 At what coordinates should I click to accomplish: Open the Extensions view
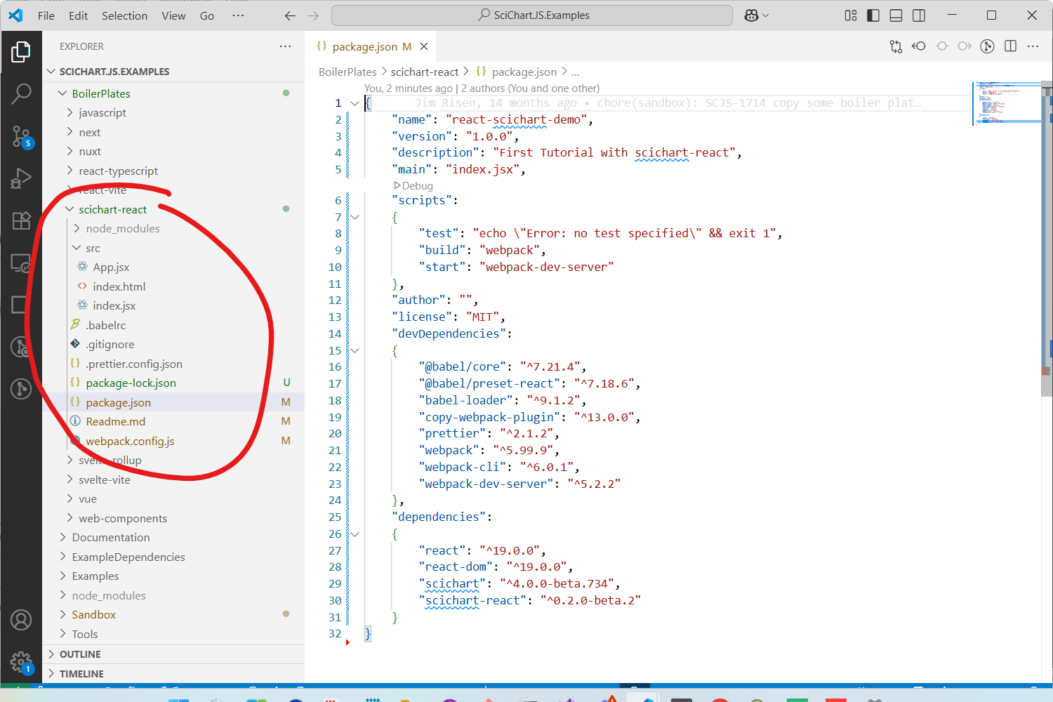[x=21, y=221]
